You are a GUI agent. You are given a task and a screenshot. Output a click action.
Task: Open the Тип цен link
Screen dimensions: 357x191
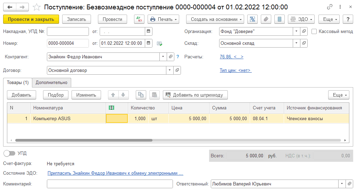click(x=235, y=70)
